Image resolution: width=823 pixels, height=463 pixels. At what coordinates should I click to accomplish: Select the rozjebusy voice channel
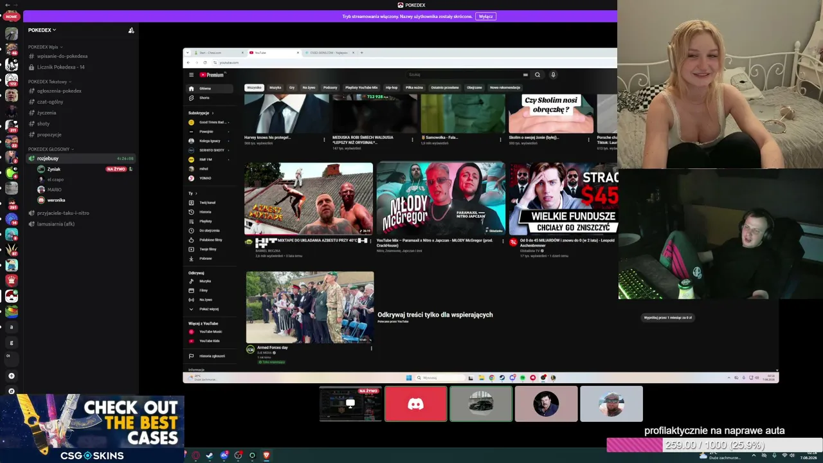(x=80, y=158)
